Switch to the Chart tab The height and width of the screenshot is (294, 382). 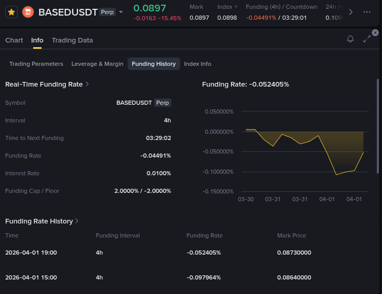click(14, 40)
